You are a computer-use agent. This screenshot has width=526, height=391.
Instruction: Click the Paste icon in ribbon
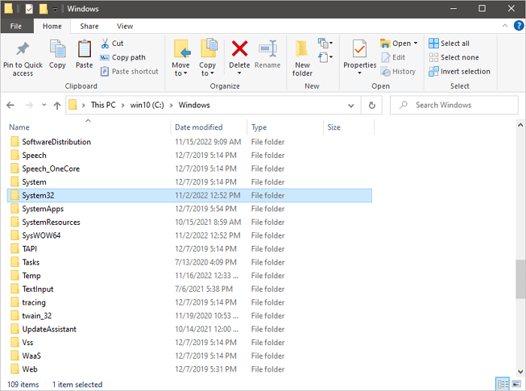tap(84, 50)
